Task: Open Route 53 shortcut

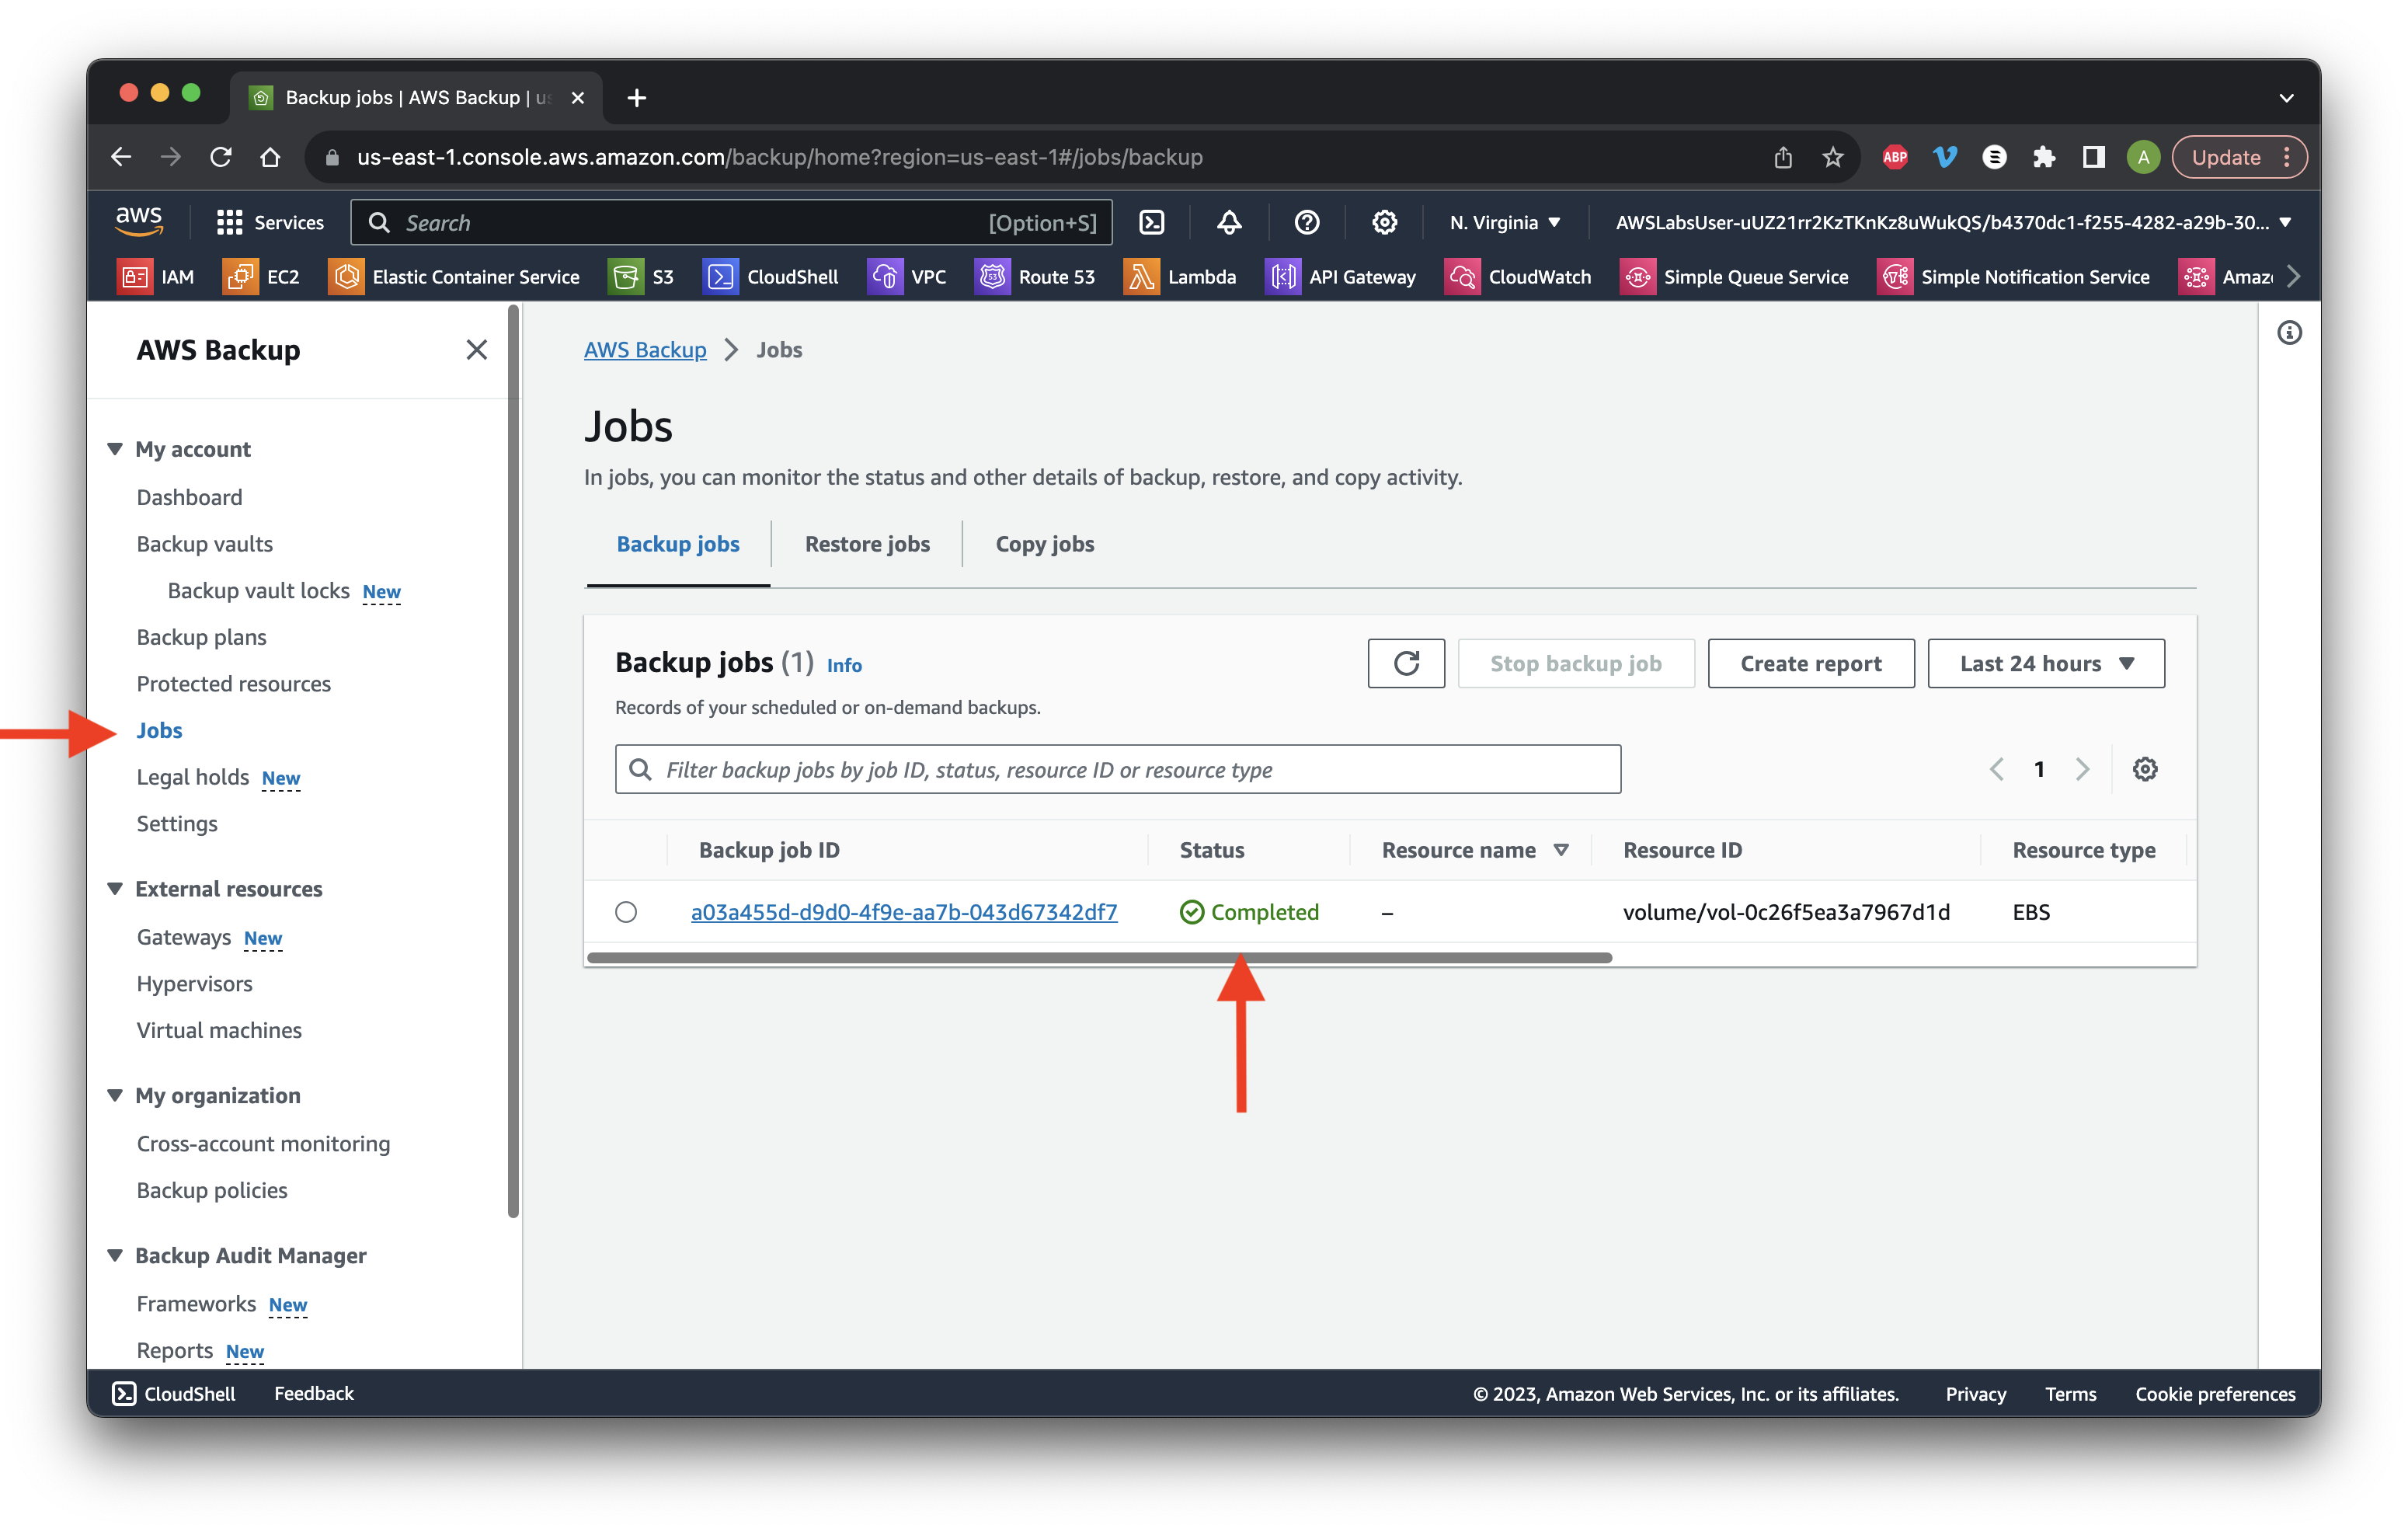Action: 1035,277
